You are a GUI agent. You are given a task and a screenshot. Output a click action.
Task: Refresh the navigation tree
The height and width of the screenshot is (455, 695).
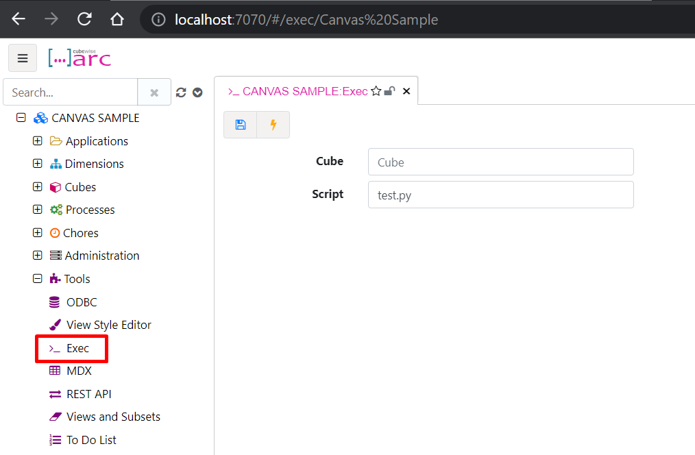tap(181, 93)
